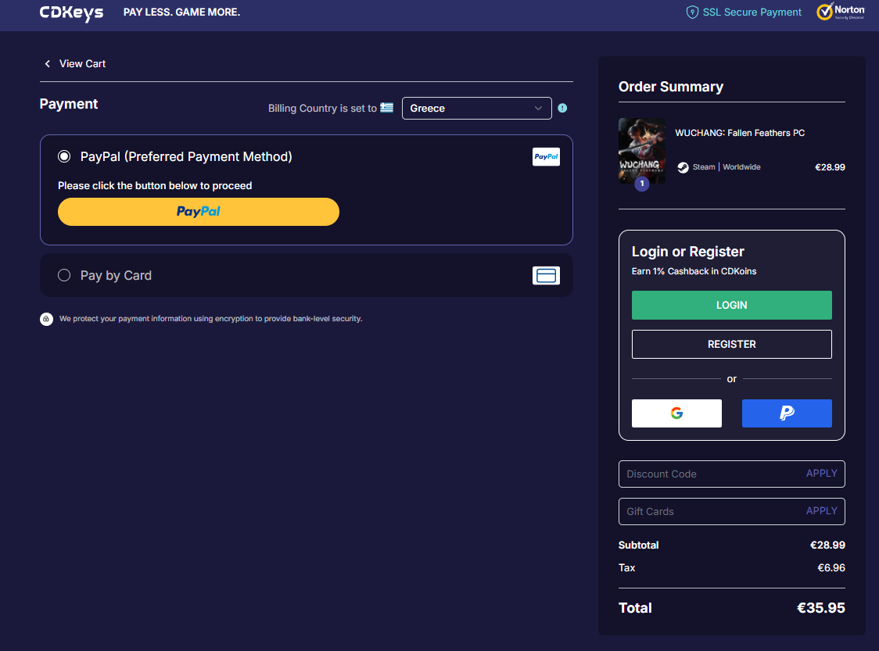Viewport: 879px width, 651px height.
Task: Click the quantity badge on game thumbnail
Action: 642,184
